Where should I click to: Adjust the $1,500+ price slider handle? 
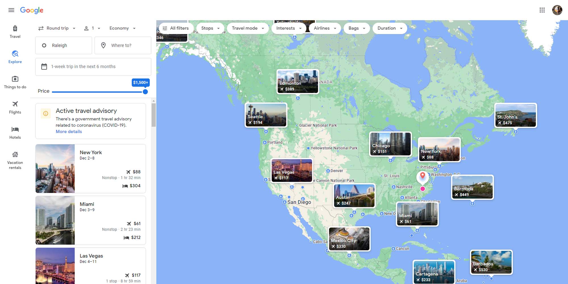145,91
